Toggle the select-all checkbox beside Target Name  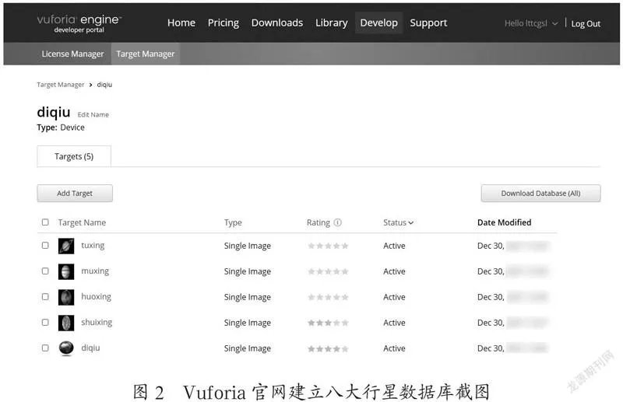point(45,222)
